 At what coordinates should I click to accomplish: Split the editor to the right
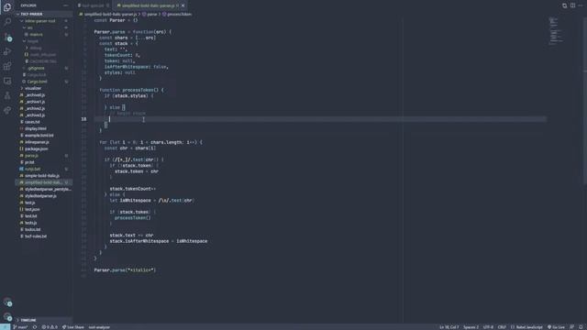572,5
